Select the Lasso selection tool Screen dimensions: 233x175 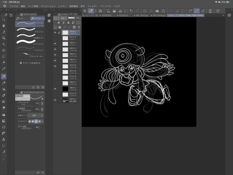point(3,56)
